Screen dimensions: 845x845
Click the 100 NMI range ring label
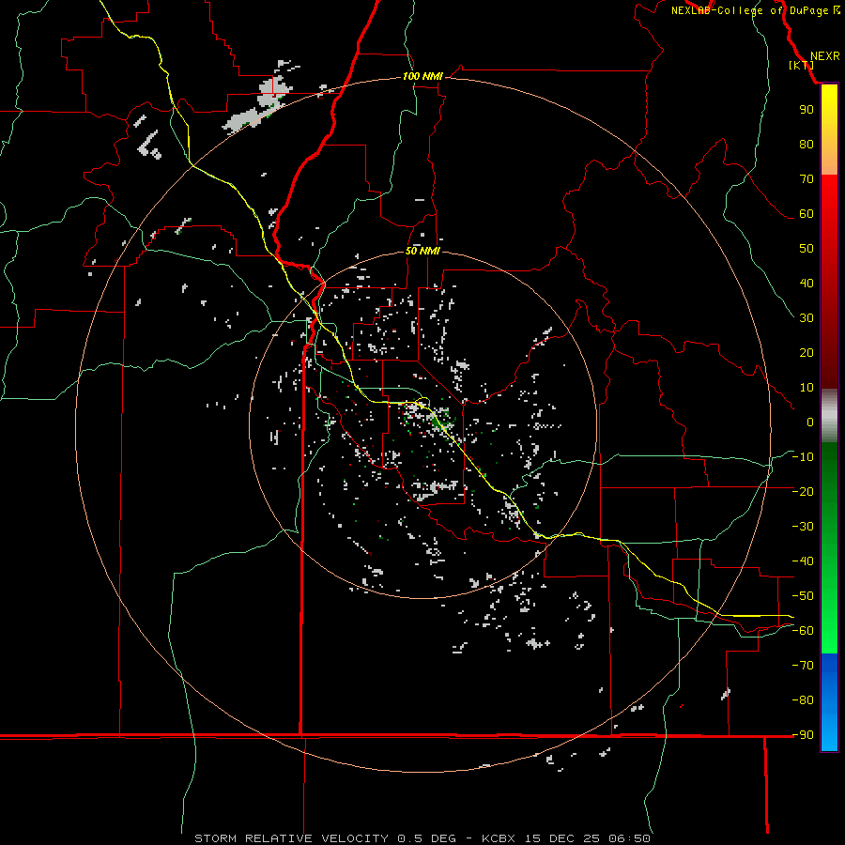[422, 76]
